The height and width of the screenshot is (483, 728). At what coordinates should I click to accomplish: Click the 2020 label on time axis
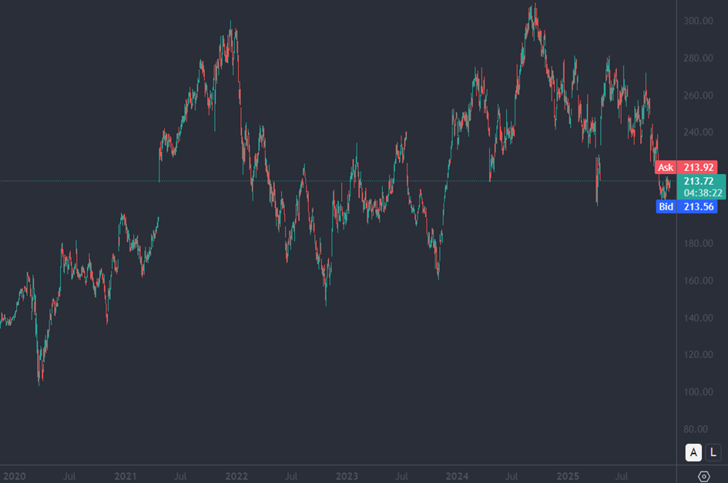[x=15, y=477]
